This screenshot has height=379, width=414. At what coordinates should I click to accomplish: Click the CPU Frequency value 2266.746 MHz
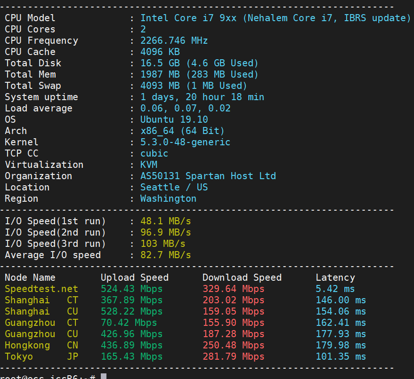[174, 40]
